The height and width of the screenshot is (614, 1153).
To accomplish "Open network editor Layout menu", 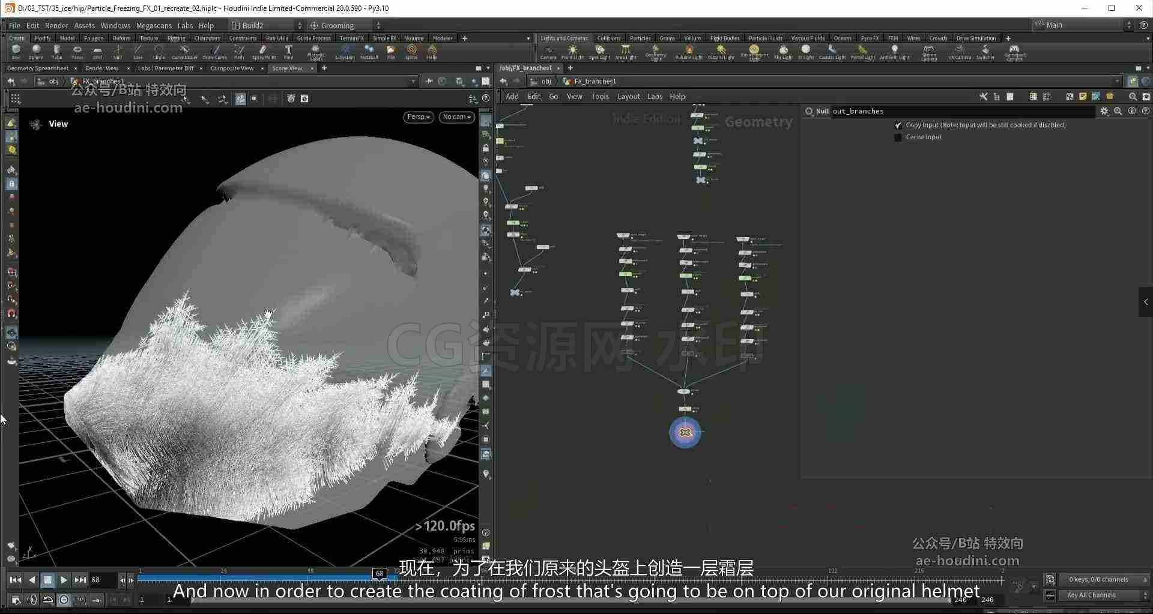I will click(629, 97).
